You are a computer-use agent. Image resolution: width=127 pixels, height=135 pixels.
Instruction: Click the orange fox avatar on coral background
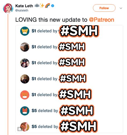coord(25,95)
